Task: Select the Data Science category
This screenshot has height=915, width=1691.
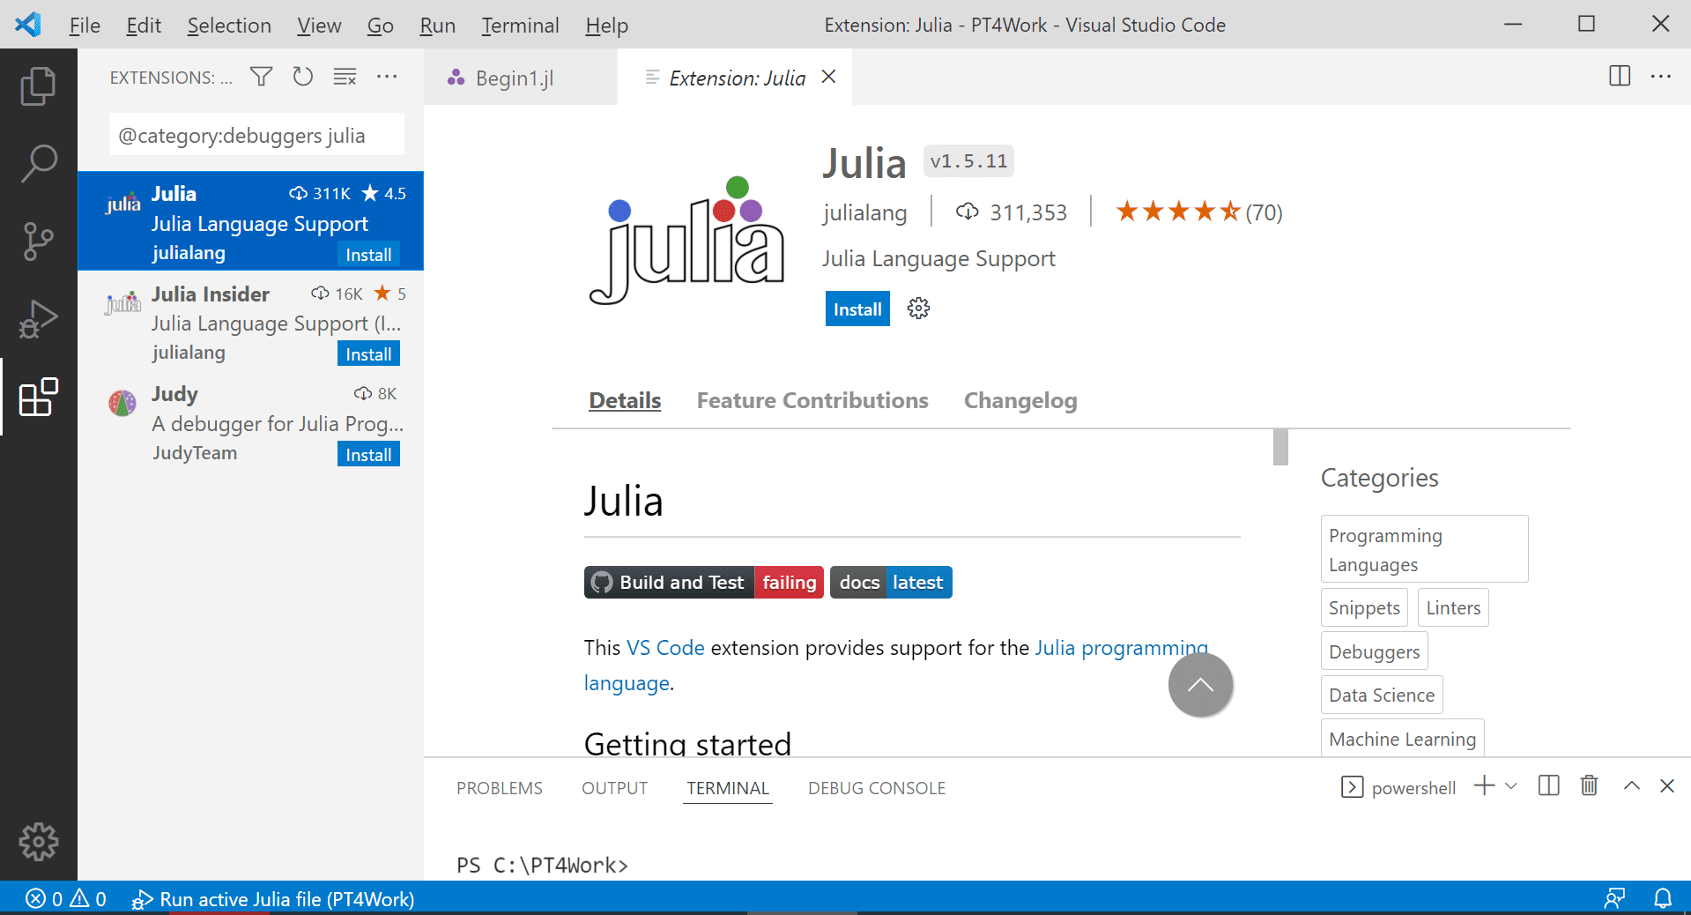Action: tap(1382, 695)
